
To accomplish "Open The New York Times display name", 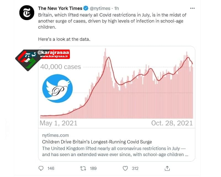I will (60, 8).
